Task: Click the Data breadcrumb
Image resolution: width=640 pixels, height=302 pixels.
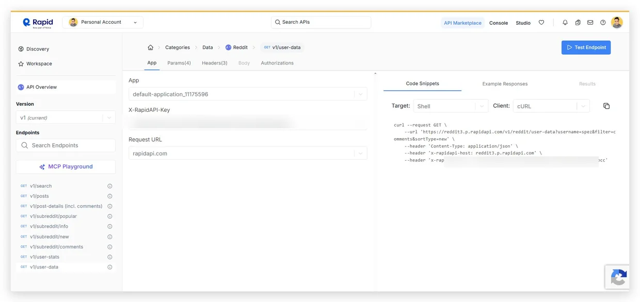Action: [x=207, y=47]
